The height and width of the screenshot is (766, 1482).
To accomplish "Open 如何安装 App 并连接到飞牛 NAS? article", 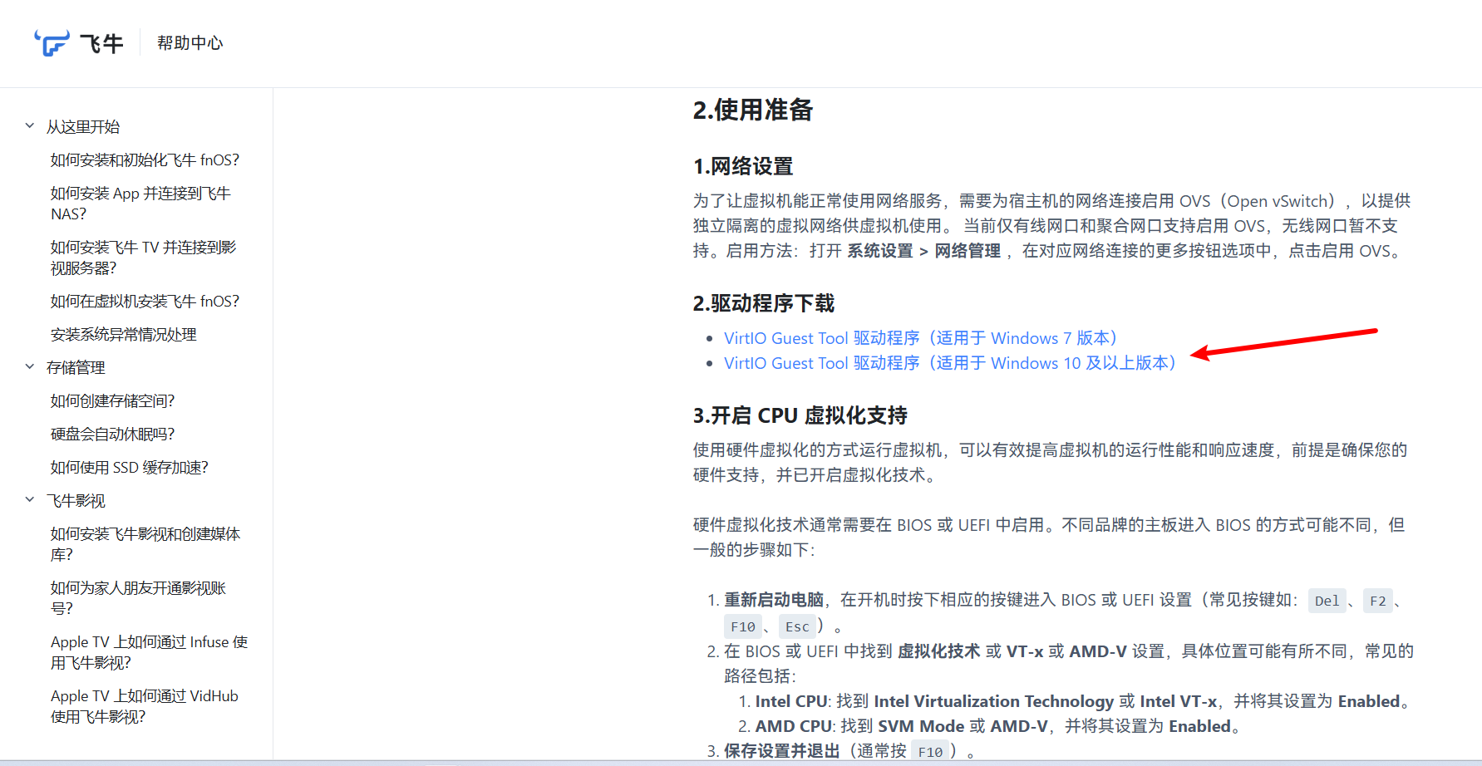I will (x=140, y=204).
